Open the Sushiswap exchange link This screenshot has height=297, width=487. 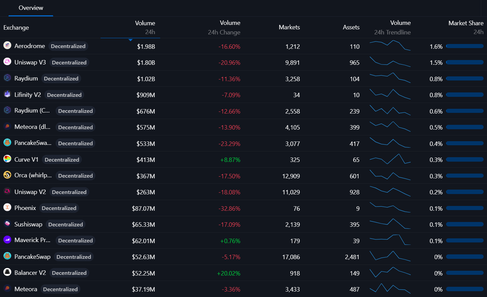[28, 224]
